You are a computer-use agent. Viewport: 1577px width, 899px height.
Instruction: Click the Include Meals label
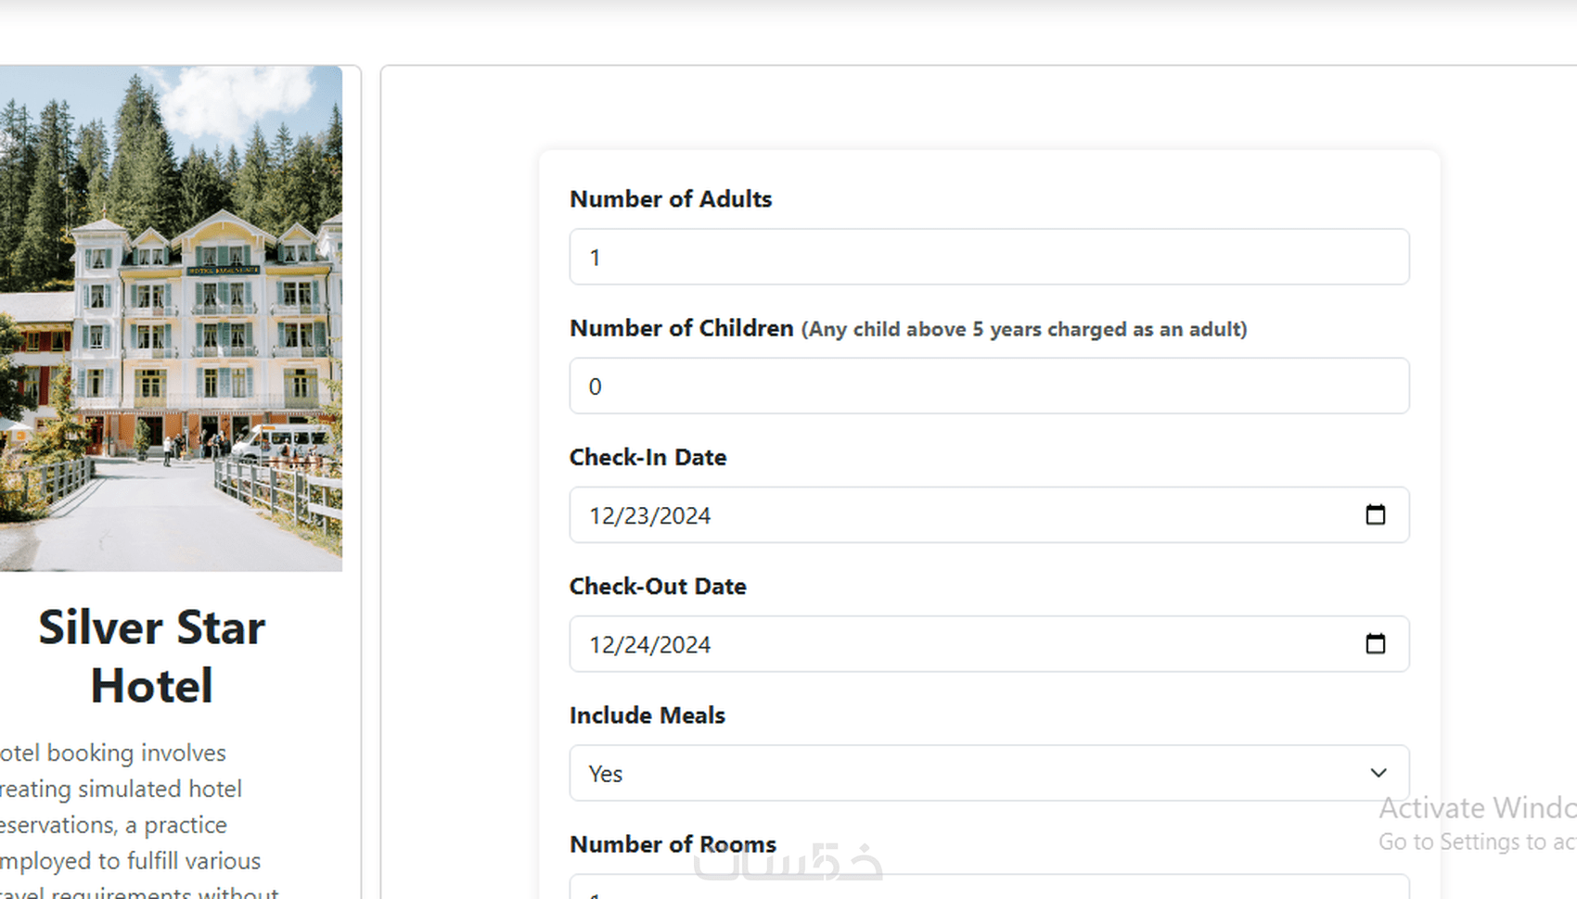pos(647,715)
